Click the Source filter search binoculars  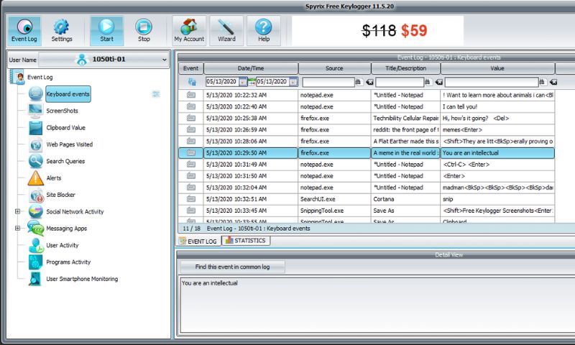coord(358,82)
